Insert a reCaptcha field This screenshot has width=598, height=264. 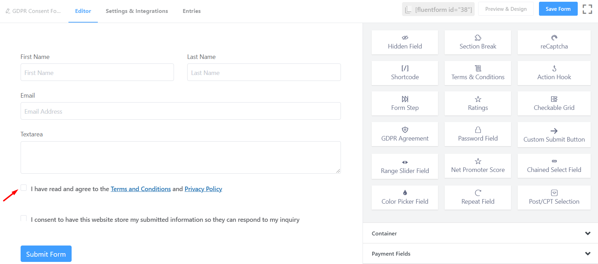(x=554, y=42)
